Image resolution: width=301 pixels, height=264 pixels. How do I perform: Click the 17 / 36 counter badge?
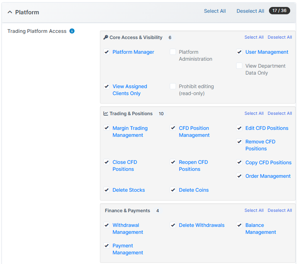(x=279, y=11)
